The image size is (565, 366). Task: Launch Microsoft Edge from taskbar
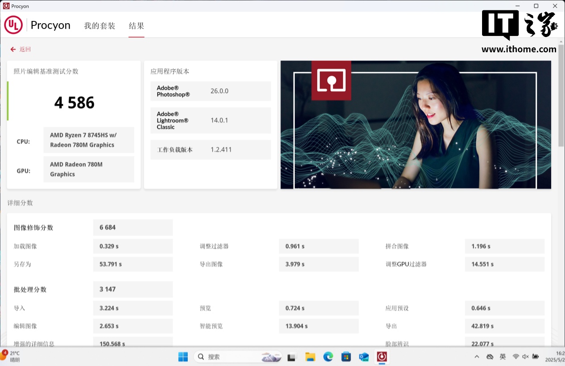(x=328, y=357)
